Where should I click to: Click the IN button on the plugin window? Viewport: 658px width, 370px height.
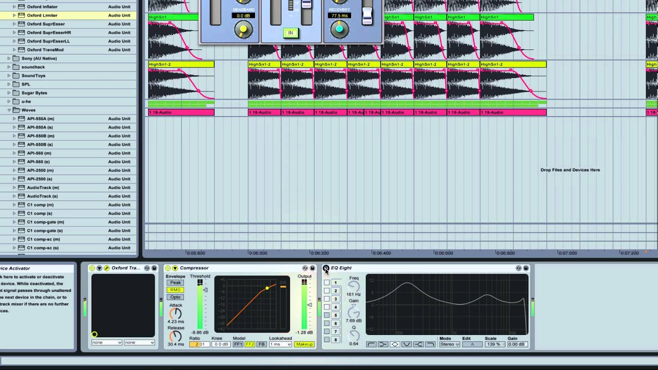(290, 33)
